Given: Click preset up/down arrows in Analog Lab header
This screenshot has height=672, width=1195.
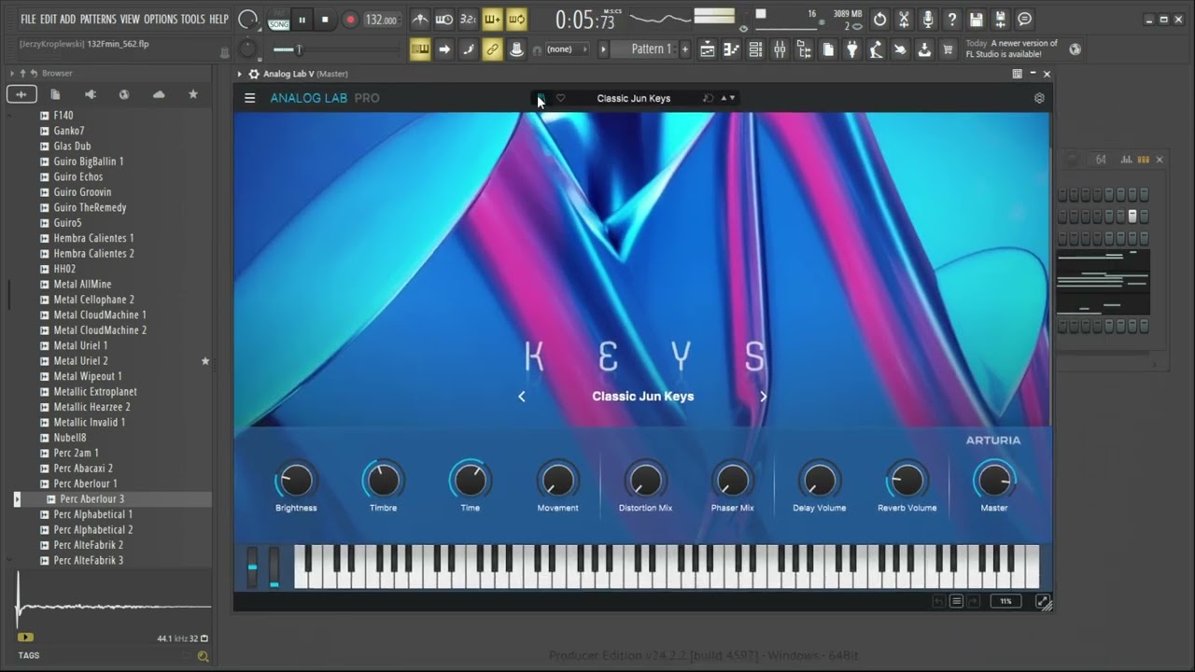Looking at the screenshot, I should pos(727,98).
